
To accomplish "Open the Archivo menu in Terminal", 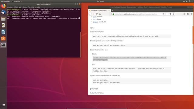I will pos(10,7).
